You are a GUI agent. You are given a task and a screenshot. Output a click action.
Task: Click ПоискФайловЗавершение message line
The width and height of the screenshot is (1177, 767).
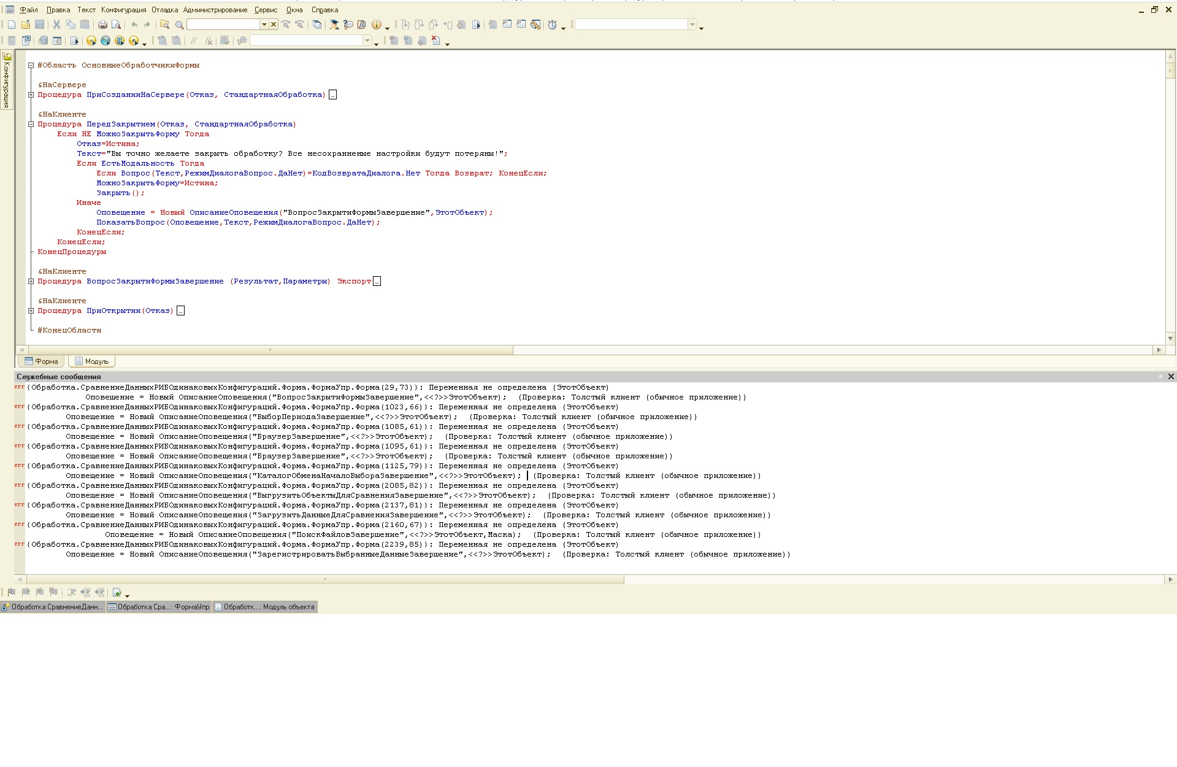432,534
